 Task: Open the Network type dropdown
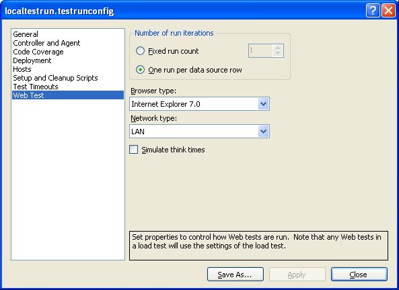click(263, 132)
